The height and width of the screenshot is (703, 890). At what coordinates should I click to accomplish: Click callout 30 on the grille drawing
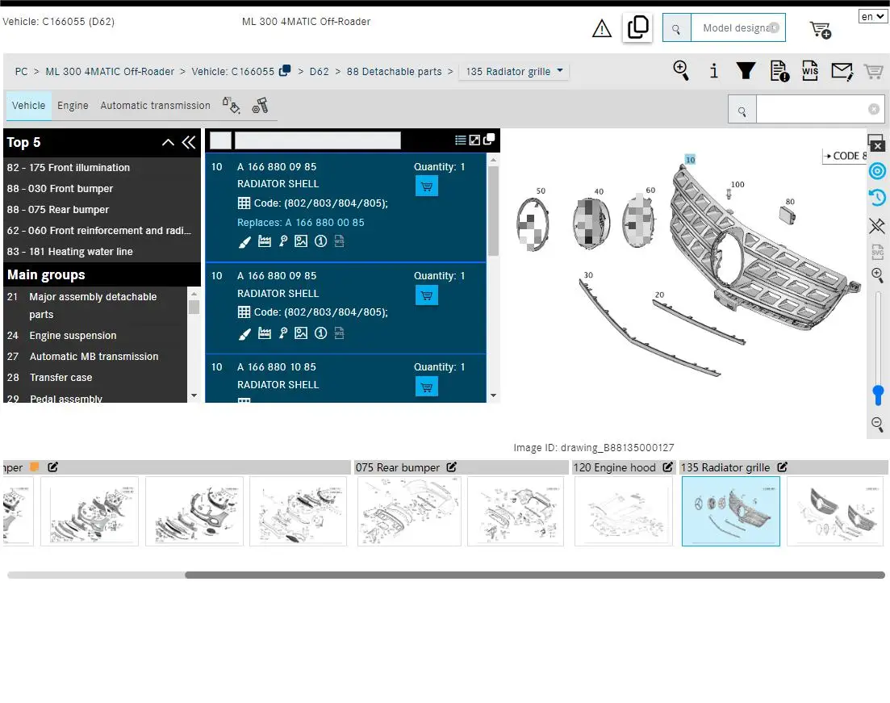(588, 275)
